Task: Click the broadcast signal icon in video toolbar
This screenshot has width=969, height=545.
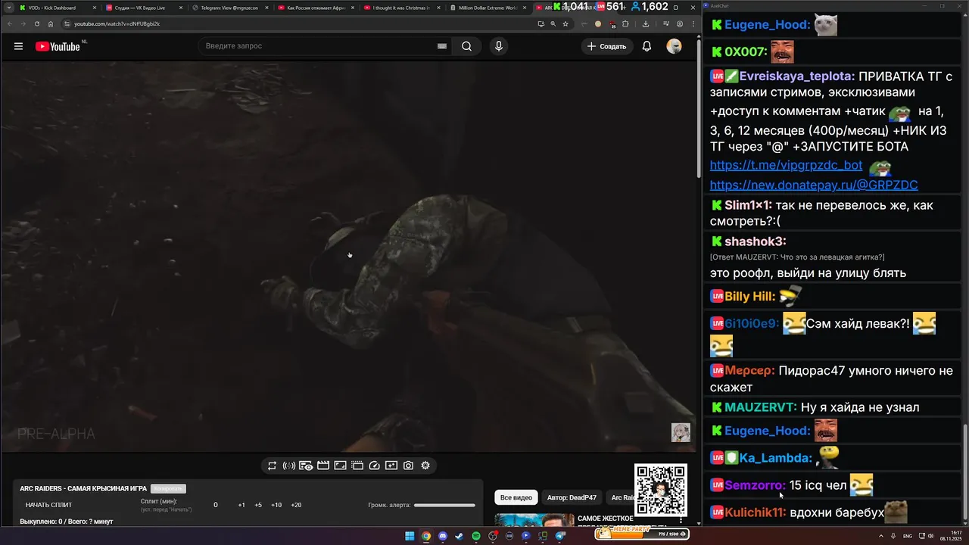Action: 288,466
